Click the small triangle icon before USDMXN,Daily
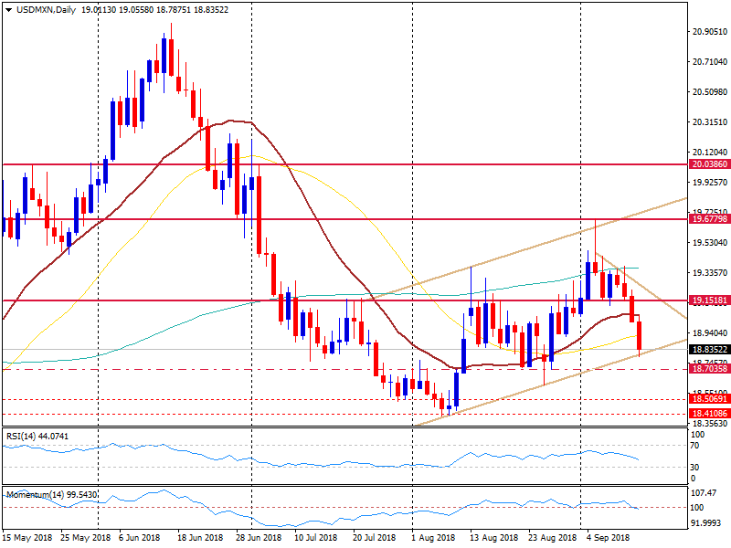 click(8, 10)
